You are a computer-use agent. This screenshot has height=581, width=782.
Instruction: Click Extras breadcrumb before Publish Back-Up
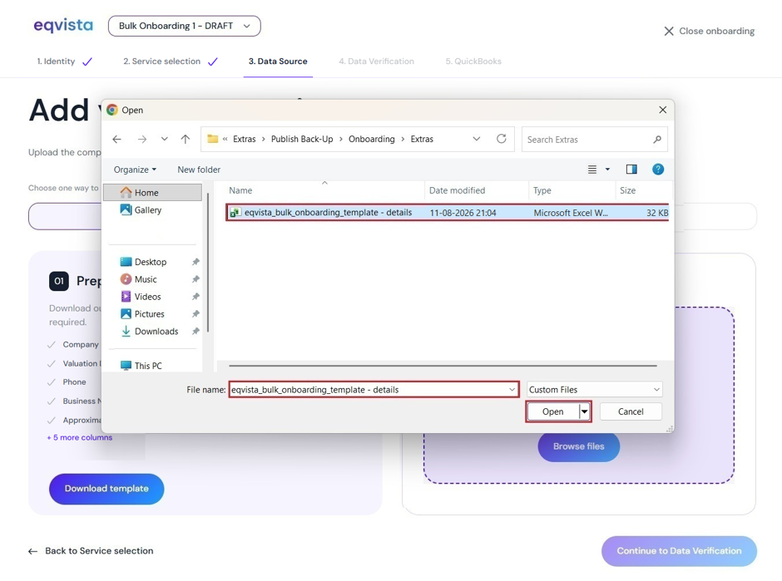coord(244,139)
